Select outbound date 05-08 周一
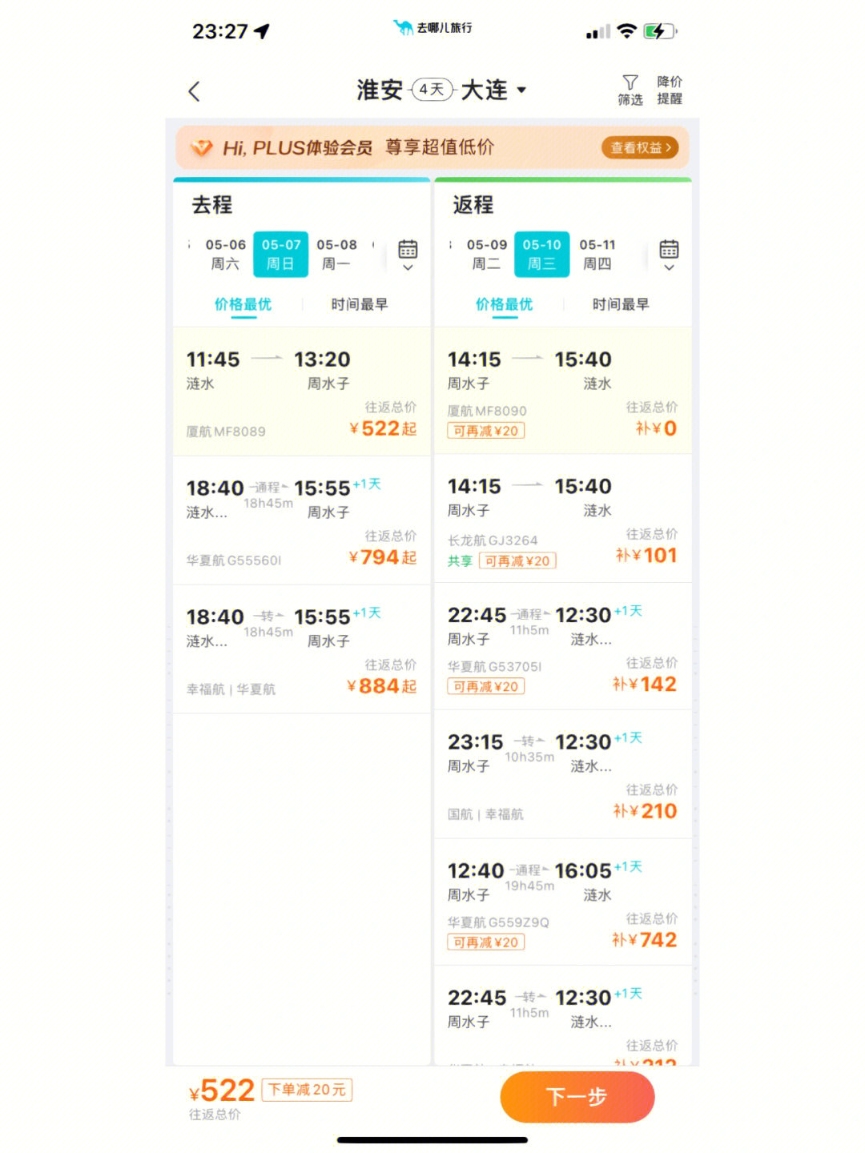This screenshot has height=1153, width=865. (x=336, y=254)
